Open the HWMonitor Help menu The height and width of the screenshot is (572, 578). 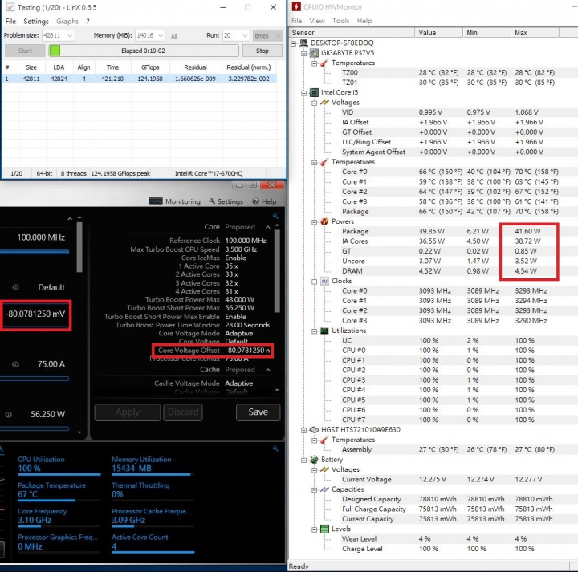pyautogui.click(x=364, y=21)
